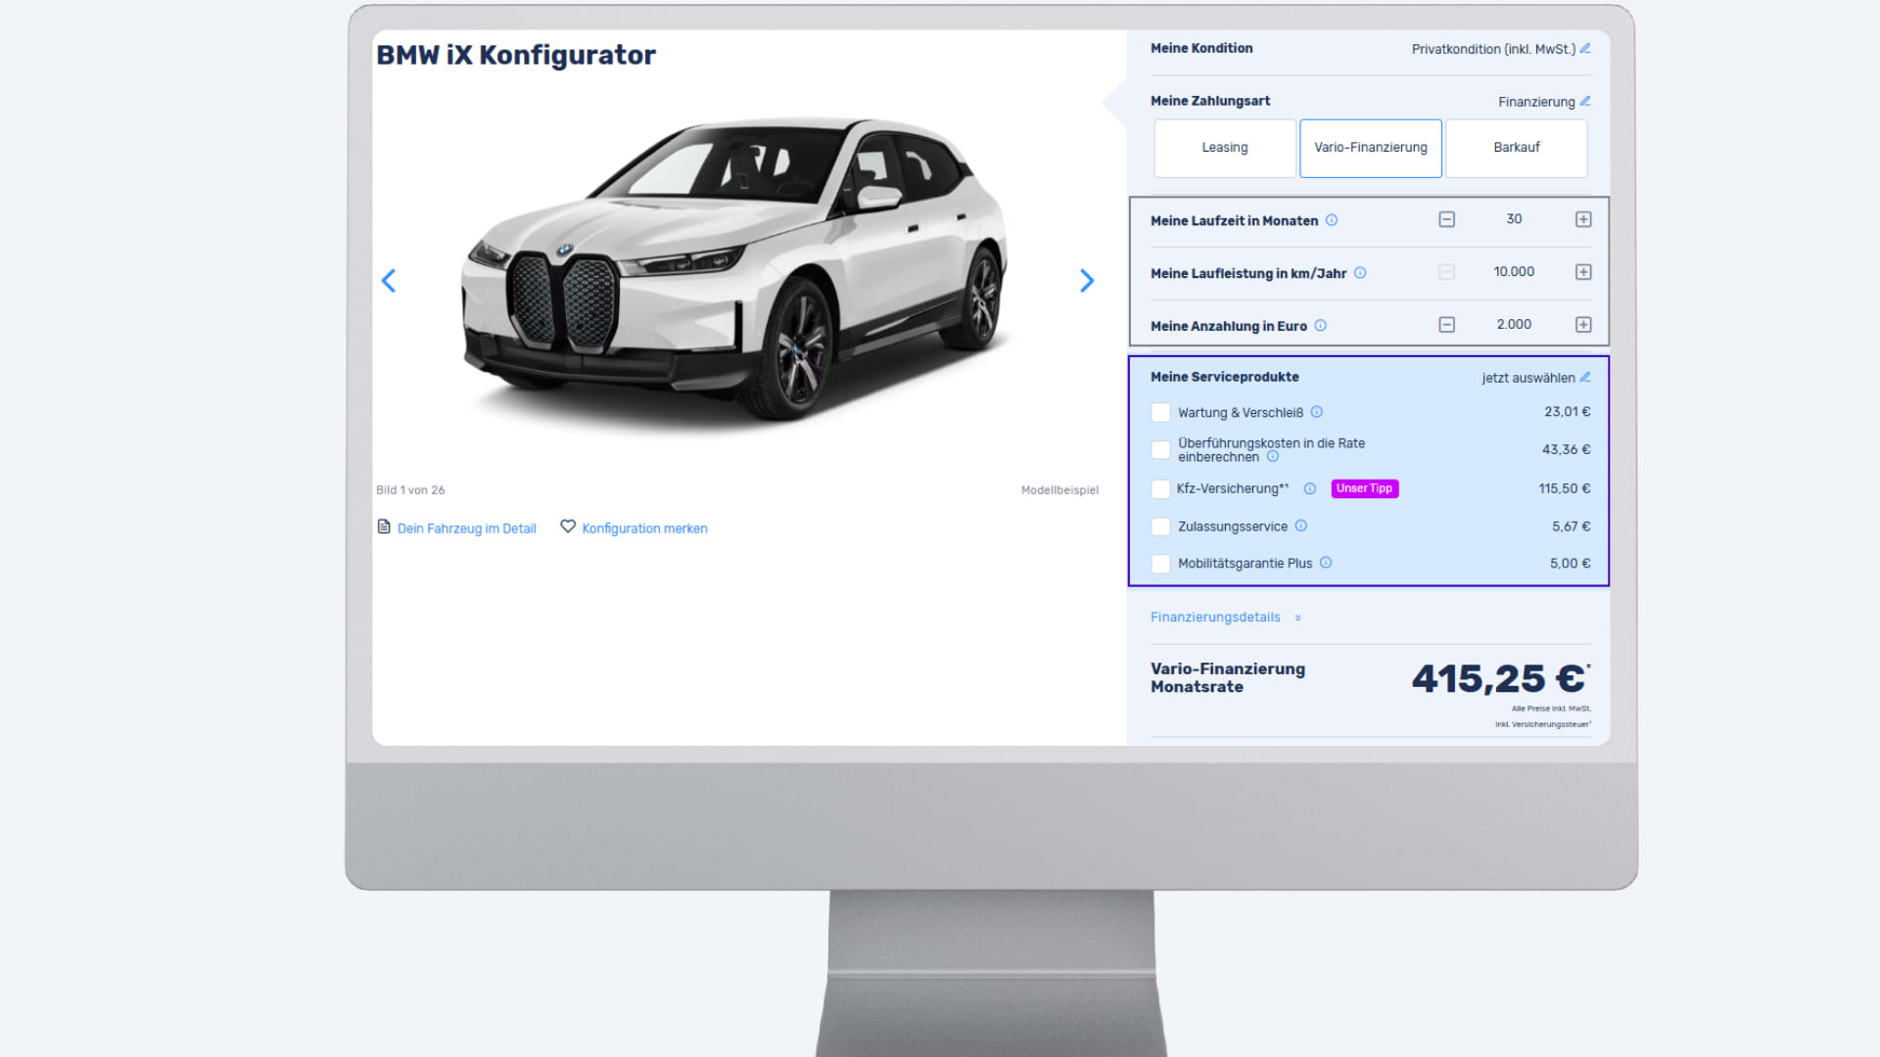The height and width of the screenshot is (1057, 1880).
Task: Decrease Laufzeit in Monaten with minus
Action: pos(1446,219)
